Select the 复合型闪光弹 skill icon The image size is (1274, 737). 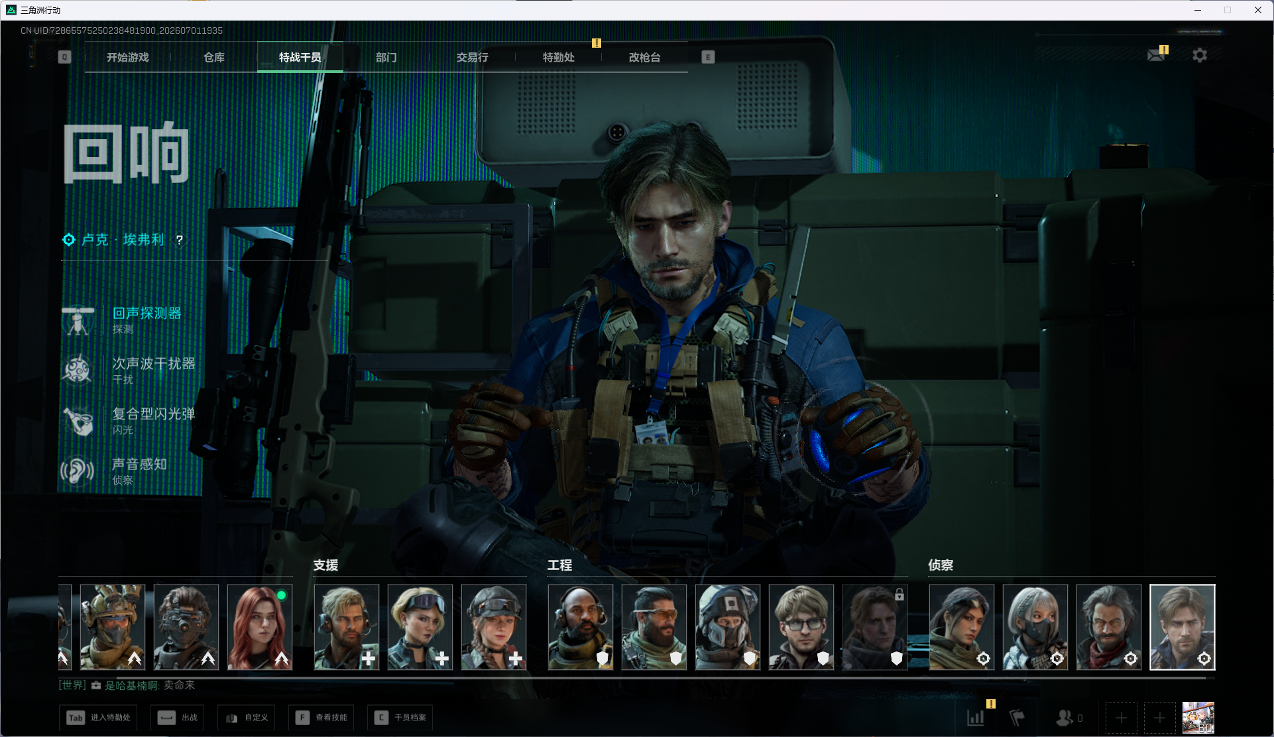coord(78,420)
